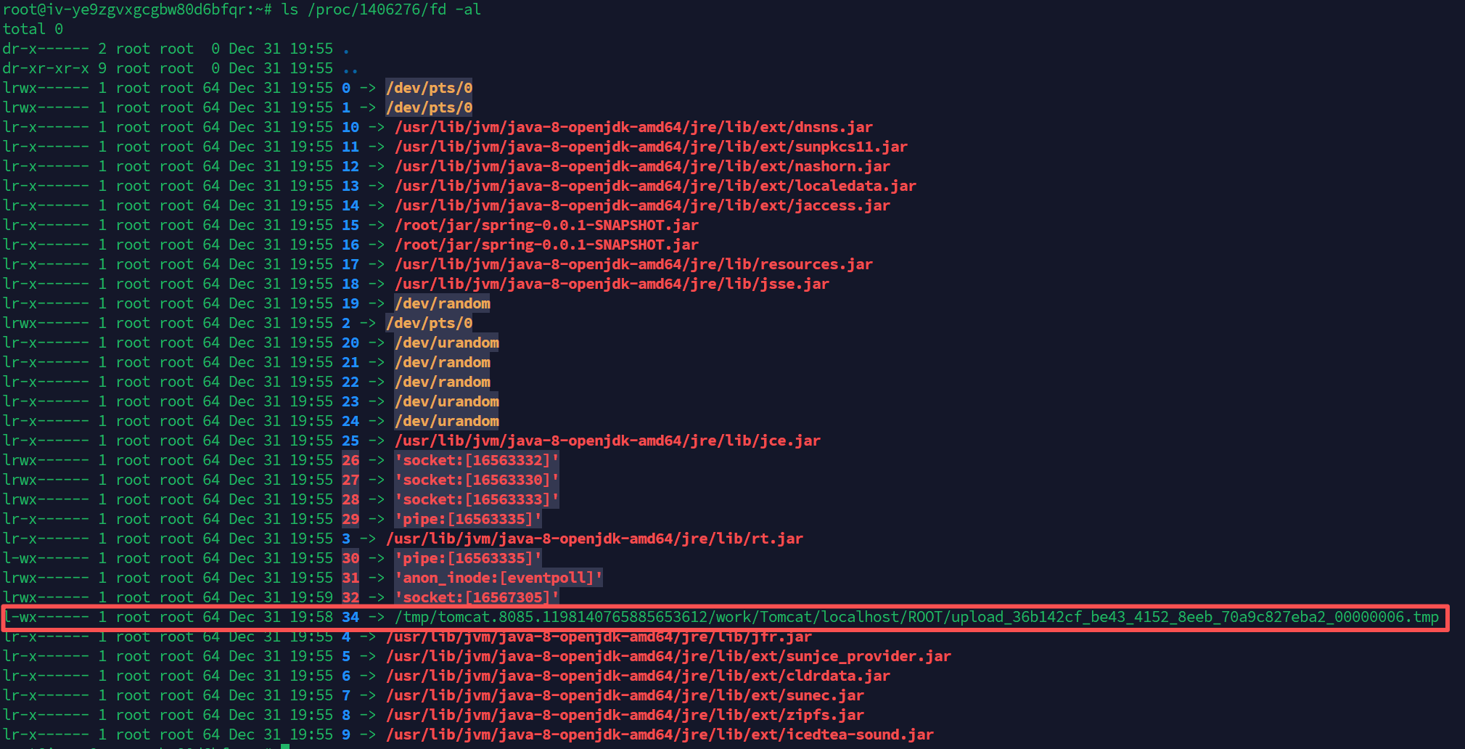Click the highlighted upload tmp file path
Image resolution: width=1465 pixels, height=749 pixels.
916,617
